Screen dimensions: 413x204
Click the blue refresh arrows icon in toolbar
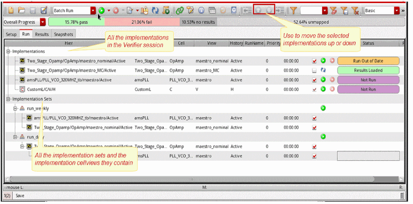tap(155, 11)
